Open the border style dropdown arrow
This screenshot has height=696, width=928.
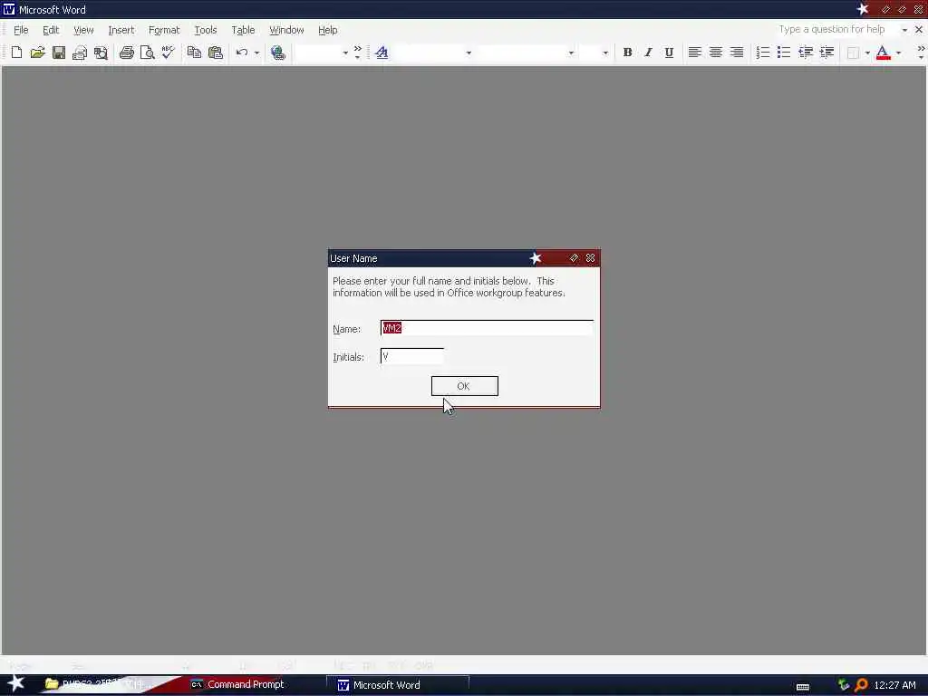point(867,53)
